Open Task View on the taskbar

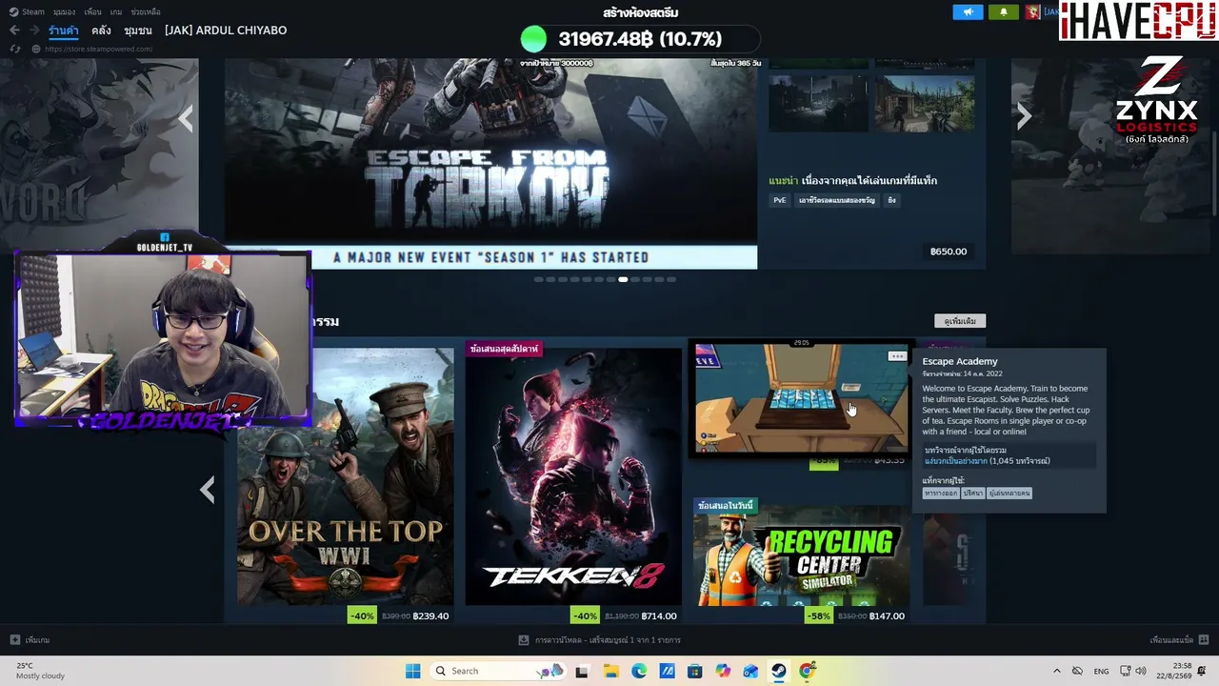pyautogui.click(x=582, y=671)
